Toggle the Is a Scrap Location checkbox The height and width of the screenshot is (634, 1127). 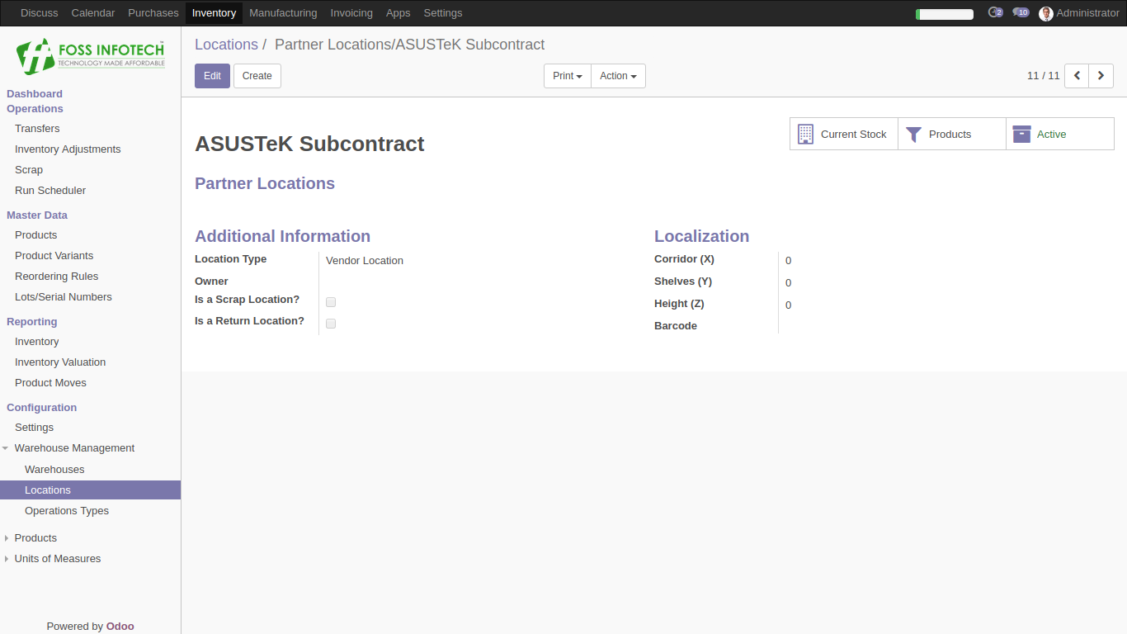pos(331,302)
